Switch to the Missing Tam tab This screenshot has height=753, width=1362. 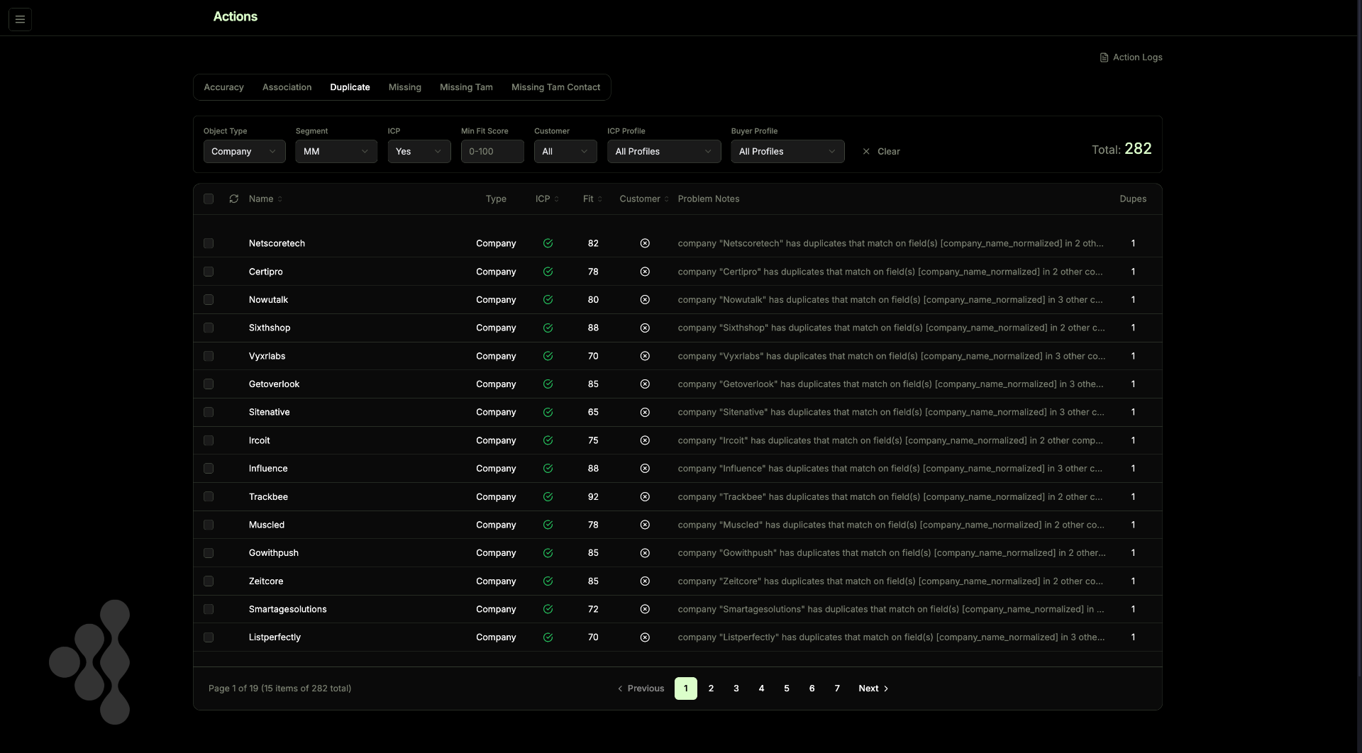coord(466,87)
